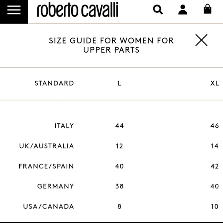This screenshot has height=223, width=223.
Task: Click the STANDARD row label
Action: tap(54, 83)
